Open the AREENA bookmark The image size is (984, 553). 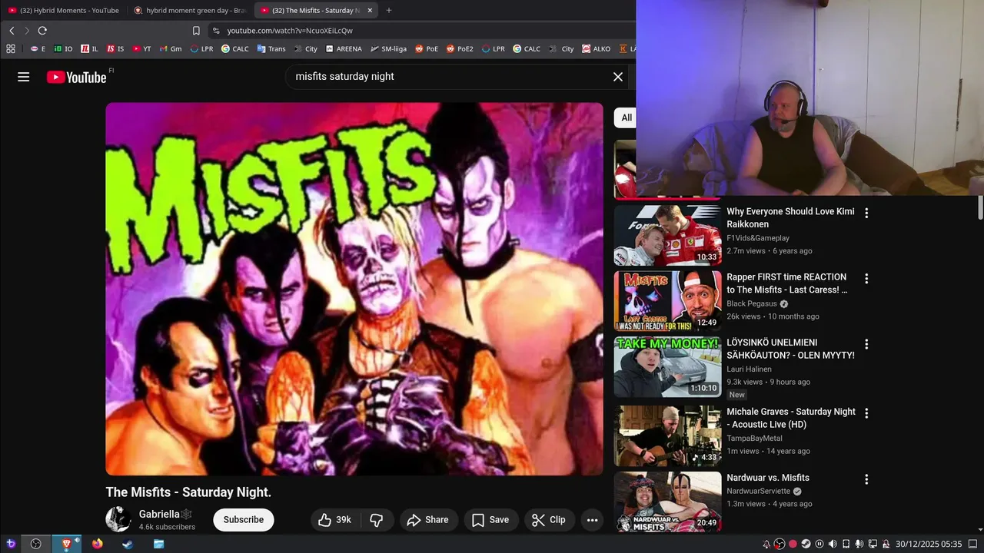[x=344, y=48]
